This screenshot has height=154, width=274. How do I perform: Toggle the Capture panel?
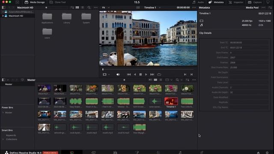click(x=255, y=2)
